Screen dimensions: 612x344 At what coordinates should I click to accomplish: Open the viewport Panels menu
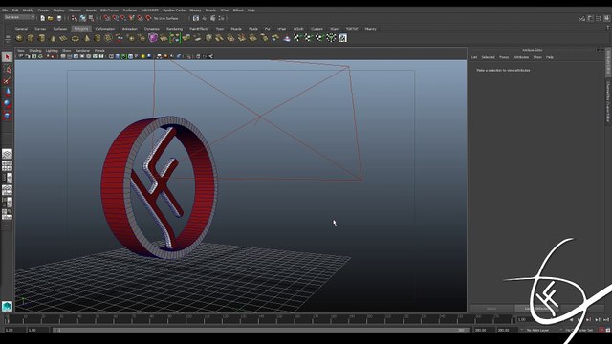[99, 51]
